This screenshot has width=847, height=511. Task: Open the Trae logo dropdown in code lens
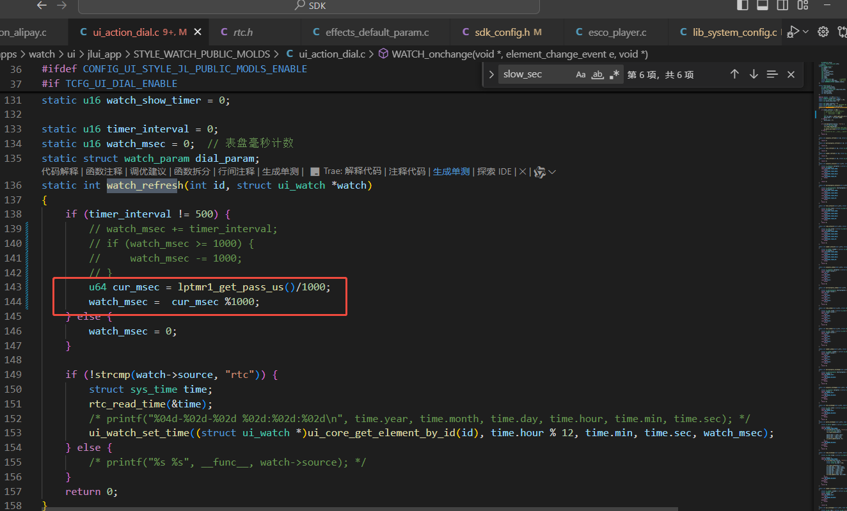click(544, 171)
